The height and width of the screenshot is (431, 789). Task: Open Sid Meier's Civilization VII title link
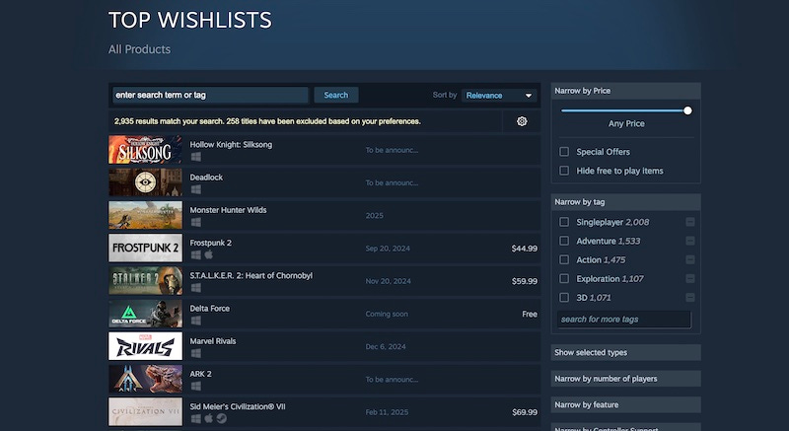pos(238,406)
